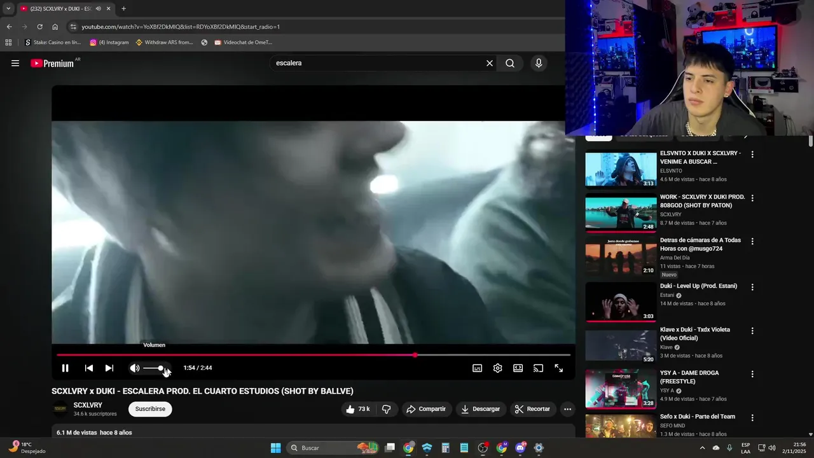
Task: Open 'Detras de cámaras de A Todas Horas' title
Action: pos(700,244)
